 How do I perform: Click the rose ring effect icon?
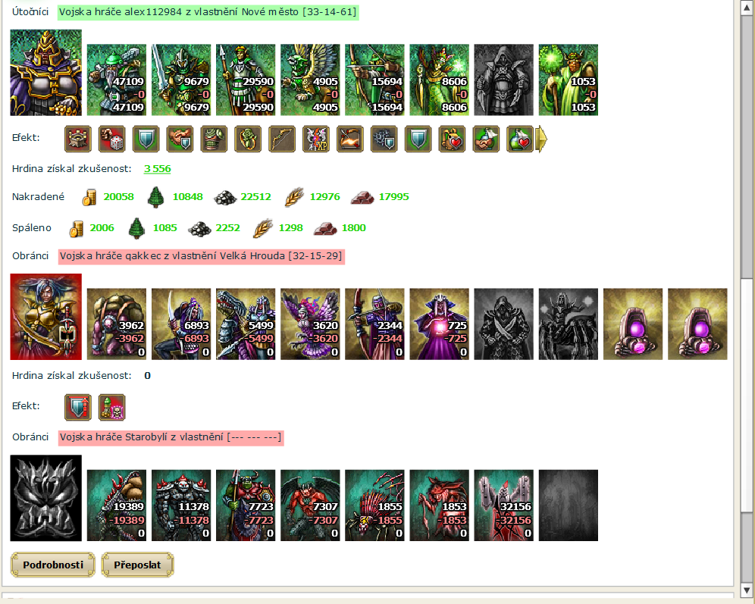pyautogui.click(x=248, y=139)
